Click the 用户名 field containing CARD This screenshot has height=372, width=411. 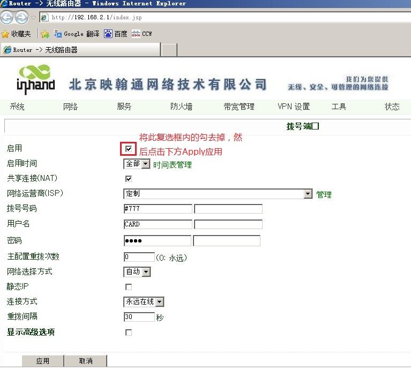pyautogui.click(x=157, y=224)
